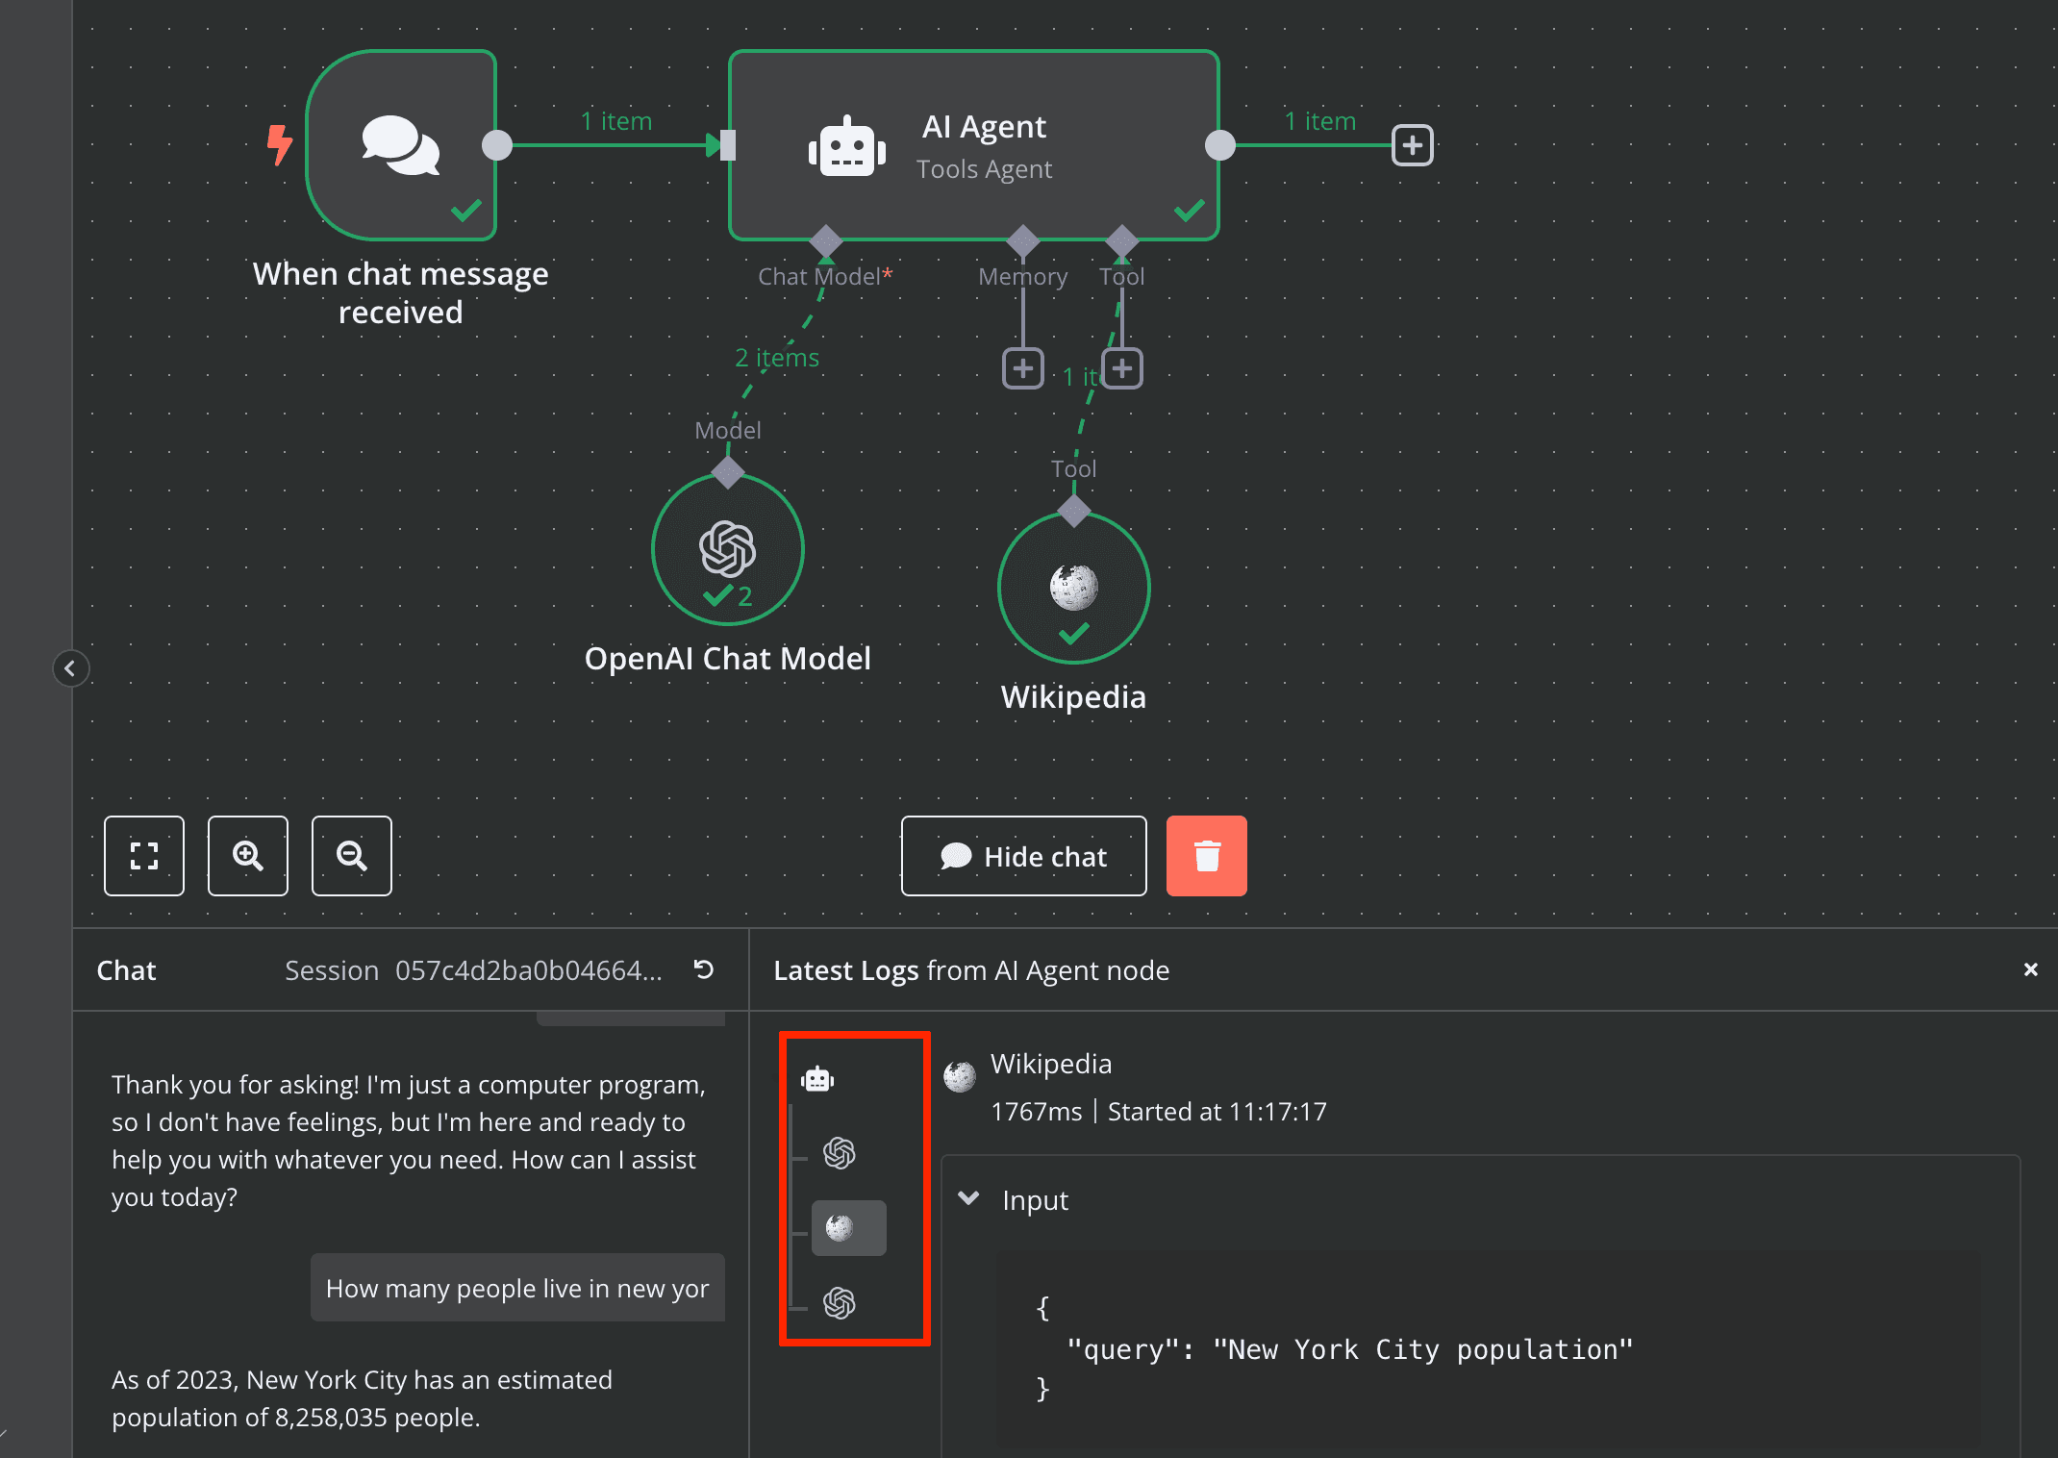The width and height of the screenshot is (2058, 1458).
Task: Click the lightning trigger icon
Action: (x=280, y=145)
